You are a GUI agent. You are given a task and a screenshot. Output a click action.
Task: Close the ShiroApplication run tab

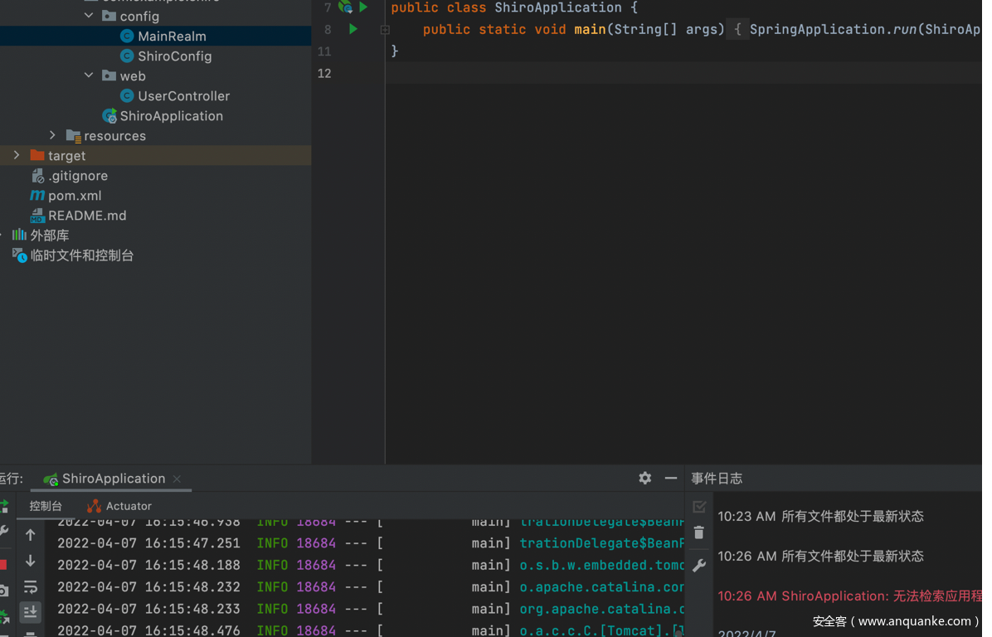tap(177, 479)
